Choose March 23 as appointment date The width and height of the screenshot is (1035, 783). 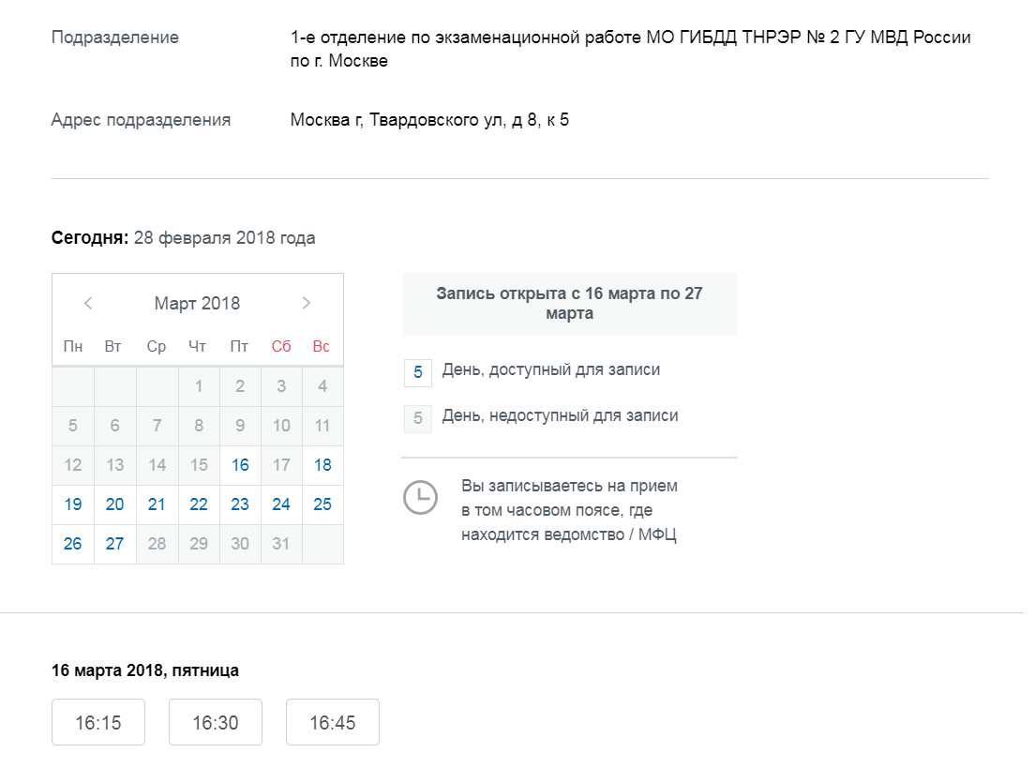(x=240, y=504)
